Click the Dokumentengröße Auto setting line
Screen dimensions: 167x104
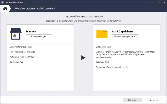click(x=20, y=47)
